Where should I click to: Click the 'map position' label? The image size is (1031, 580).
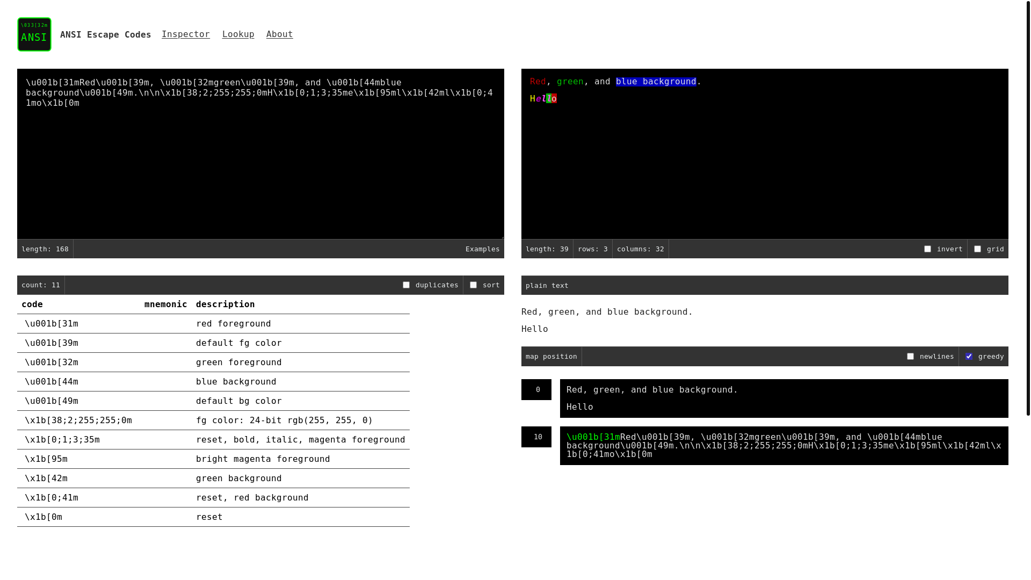[551, 357]
